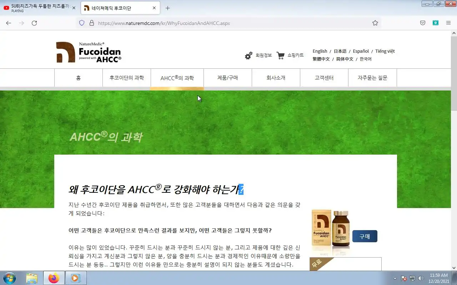Click the bold question 어떤 고객들은 paragraph
Image resolution: width=457 pixels, height=285 pixels.
pos(170,230)
